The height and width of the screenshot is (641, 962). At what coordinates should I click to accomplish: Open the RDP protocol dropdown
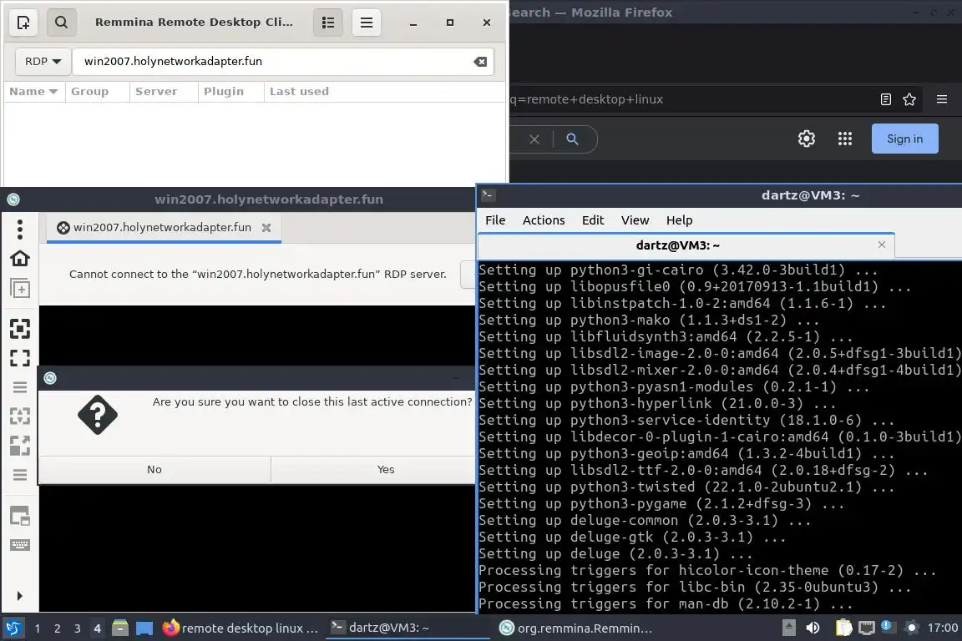43,61
